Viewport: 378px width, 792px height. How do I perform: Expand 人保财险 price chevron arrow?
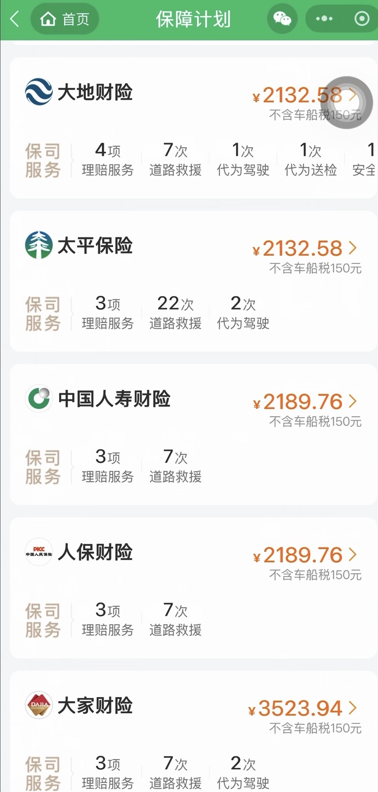pyautogui.click(x=353, y=554)
